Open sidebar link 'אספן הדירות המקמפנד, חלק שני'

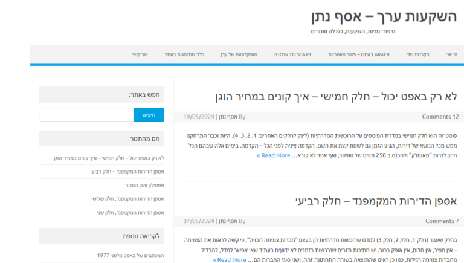tap(130, 213)
